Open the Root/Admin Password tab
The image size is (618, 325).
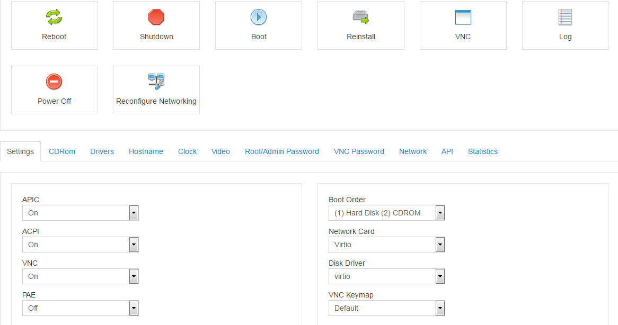(x=282, y=151)
